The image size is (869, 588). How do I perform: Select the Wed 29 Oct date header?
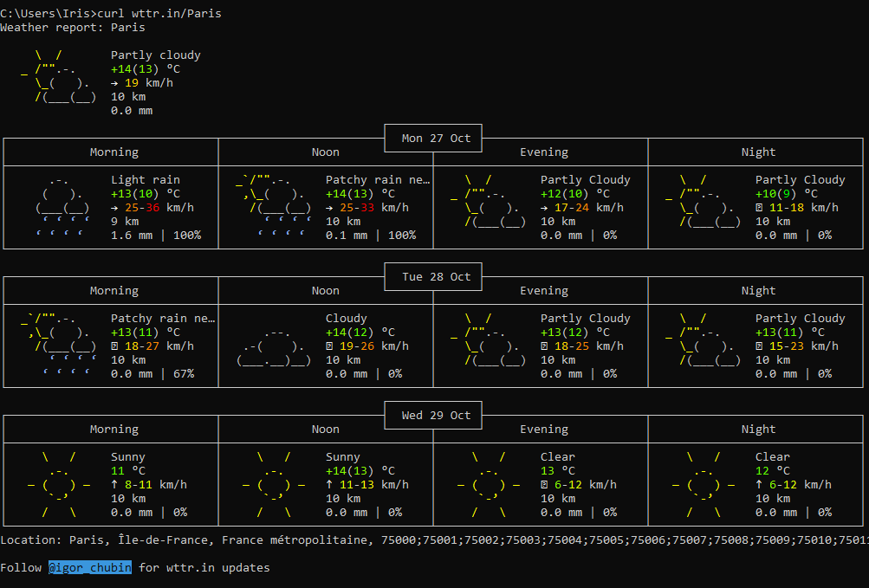pos(436,416)
